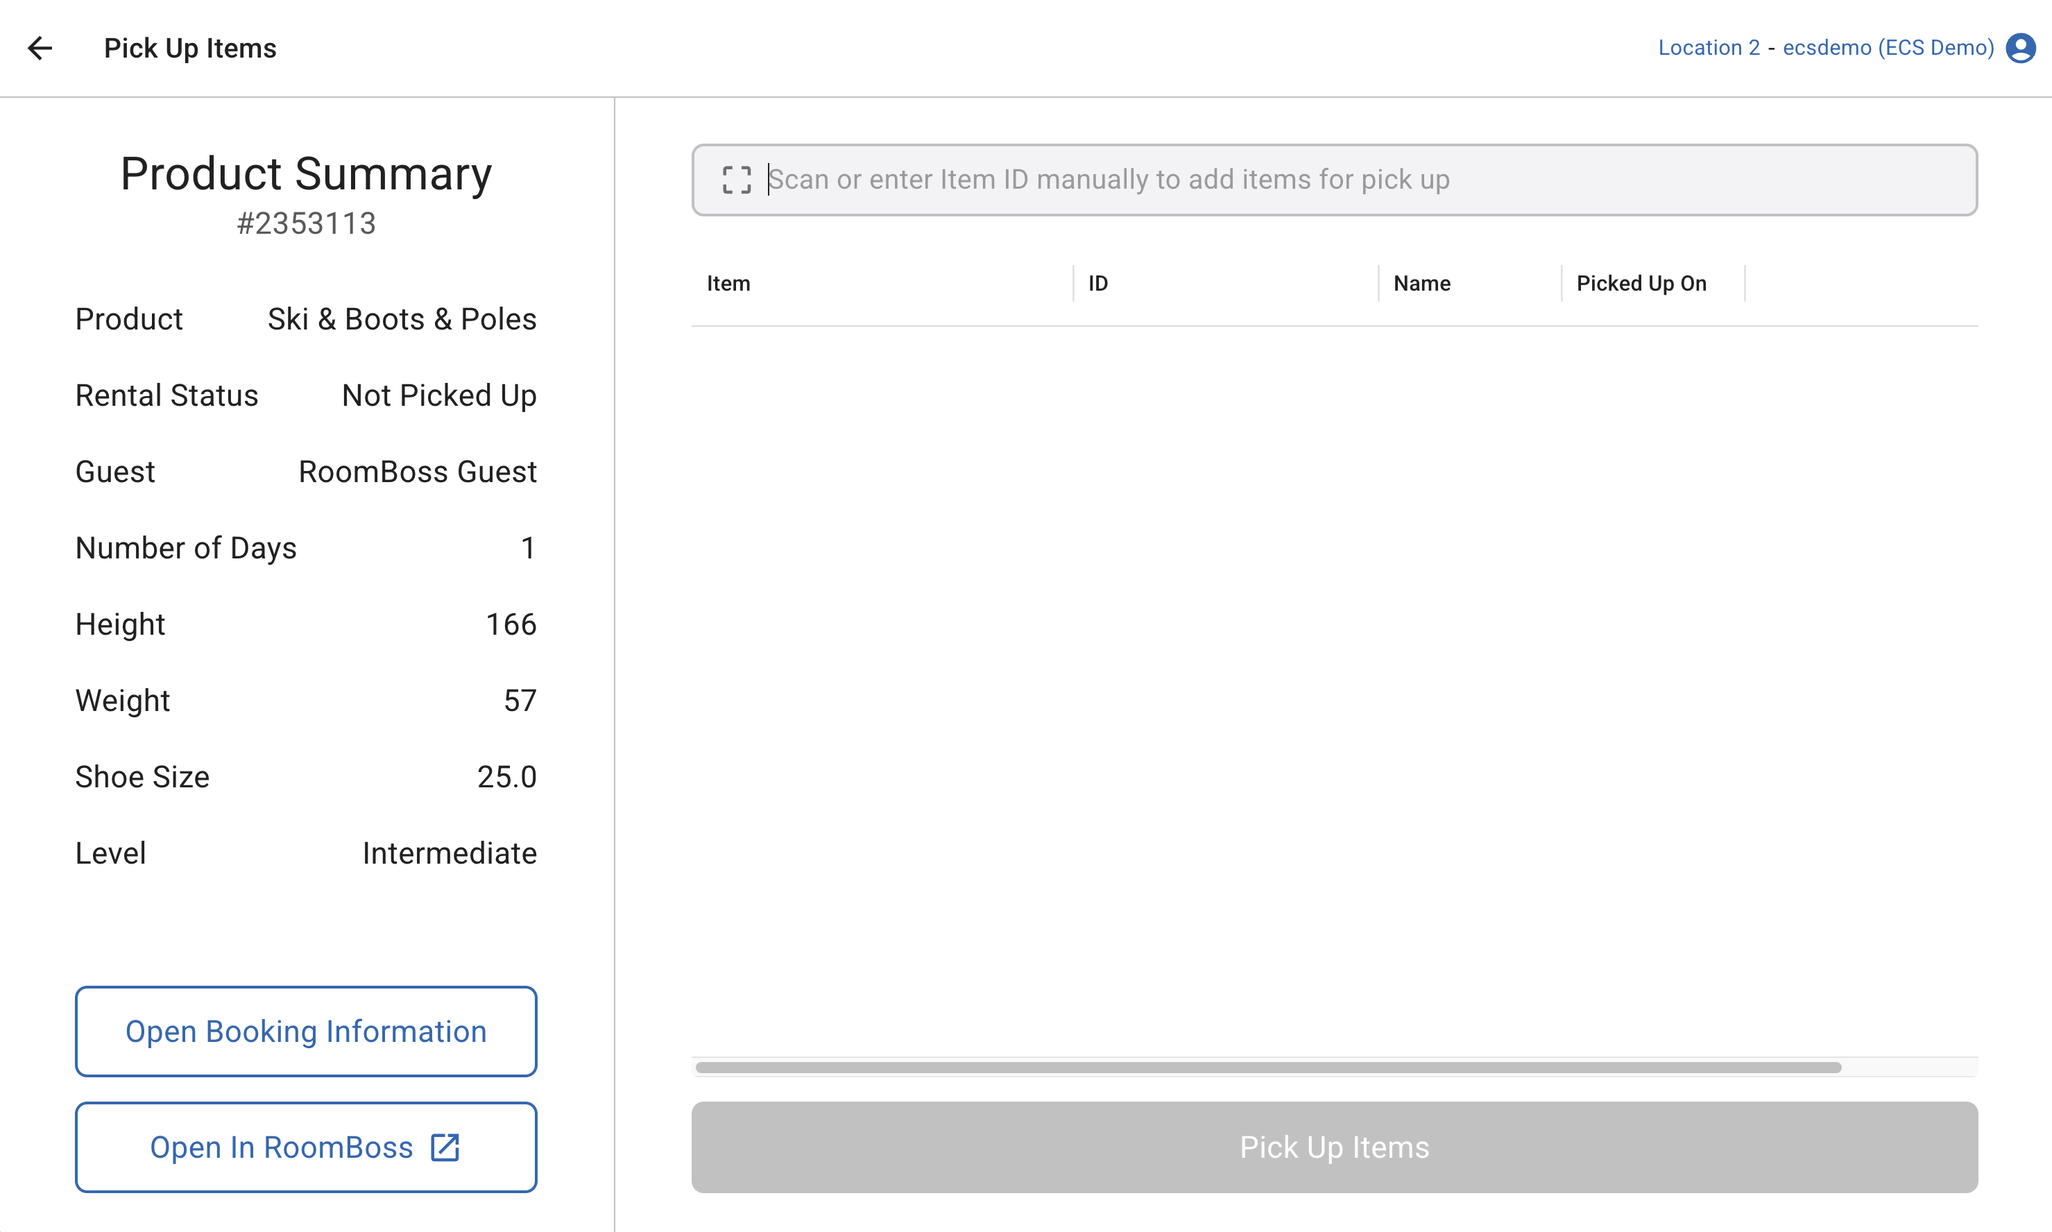Click the Pick Up Items page title
The image size is (2052, 1232).
190,48
